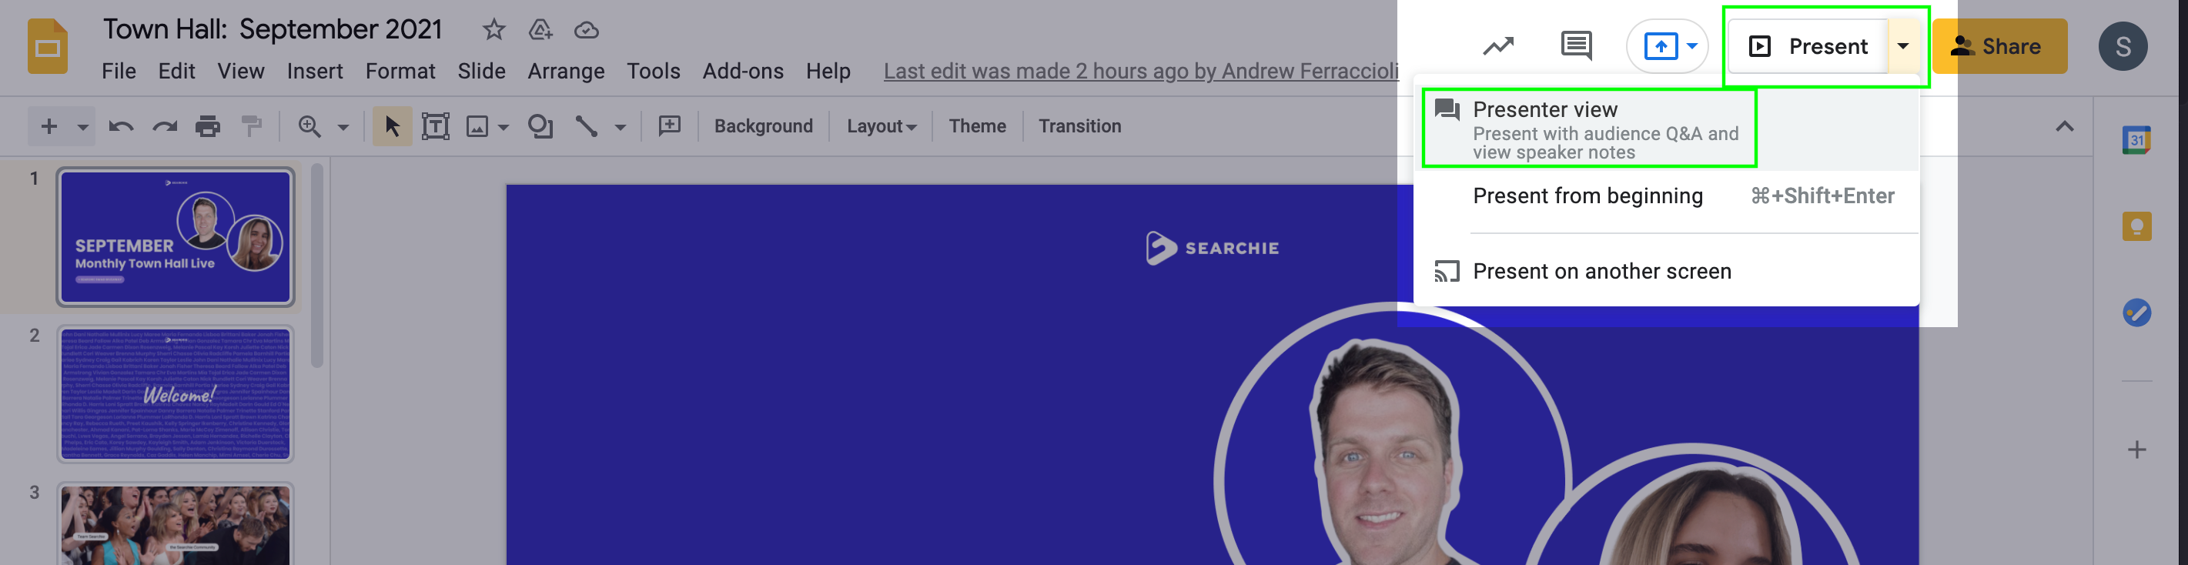Click the Zoom magnifier icon
2188x565 pixels.
coord(309,126)
